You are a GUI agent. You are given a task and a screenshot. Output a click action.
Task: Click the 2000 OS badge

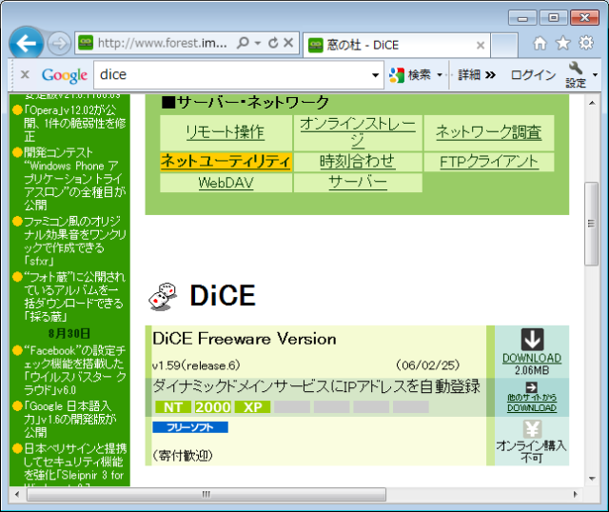point(213,407)
